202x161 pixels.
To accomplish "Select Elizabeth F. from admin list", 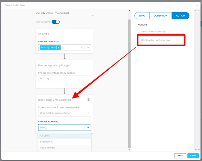I will pyautogui.click(x=64, y=142).
